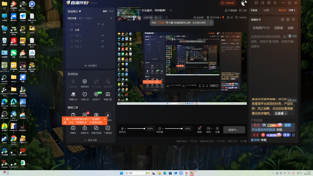Click the 开播提醒 bell option

(x=231, y=11)
